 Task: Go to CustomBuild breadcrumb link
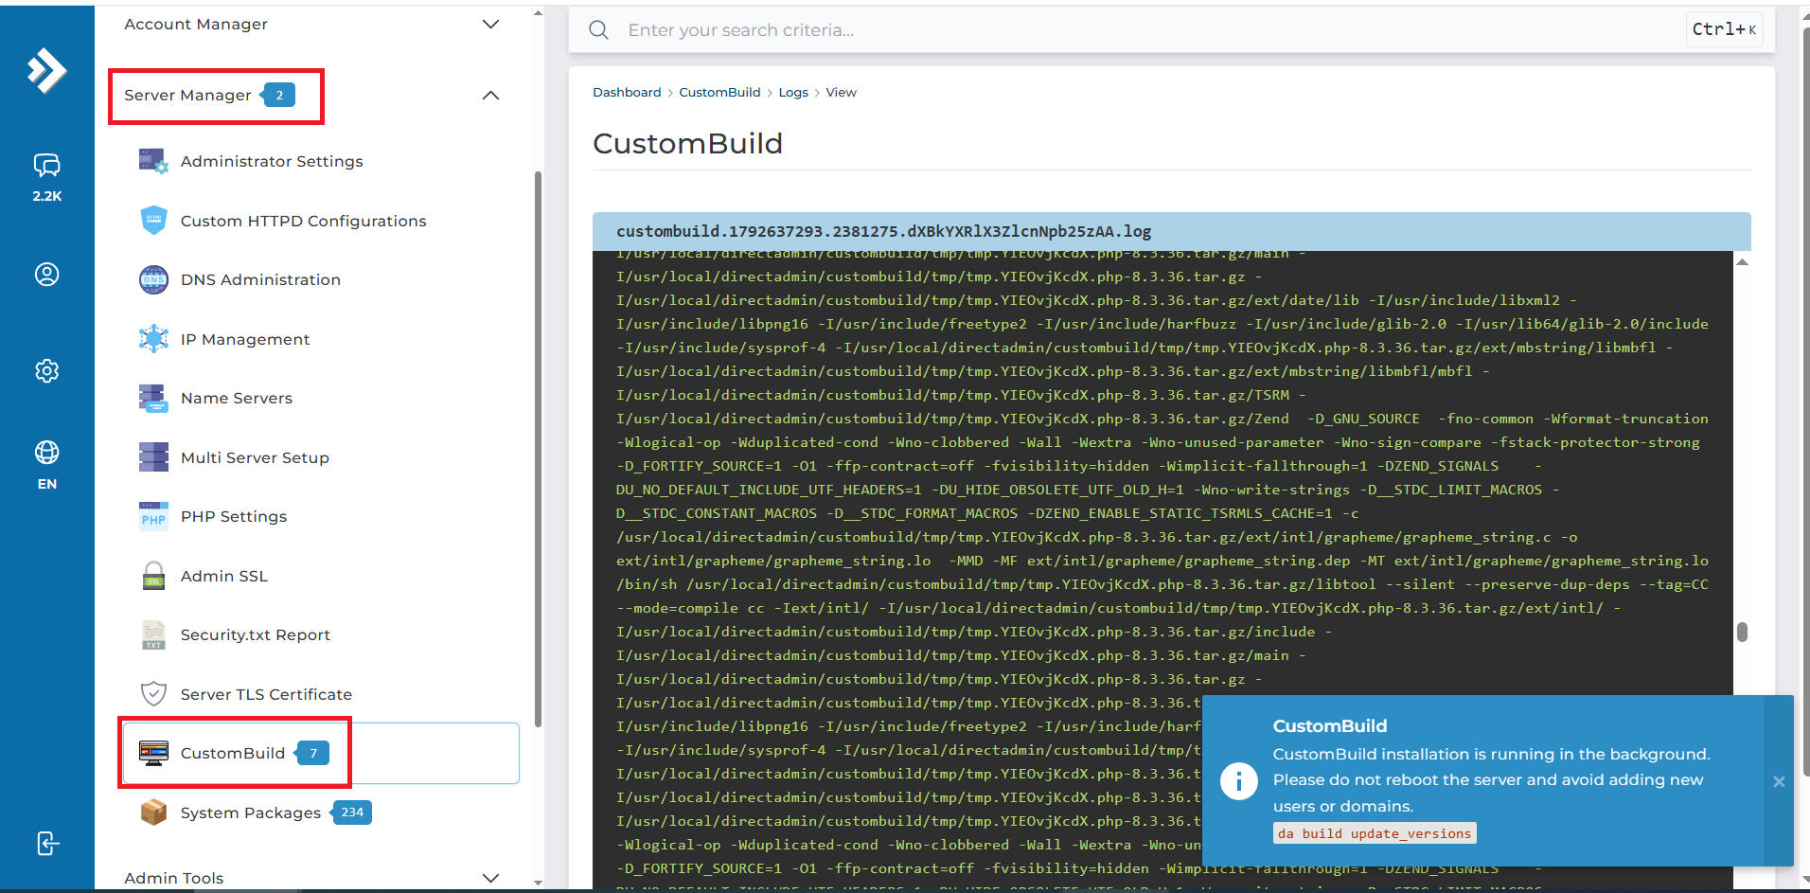[719, 92]
